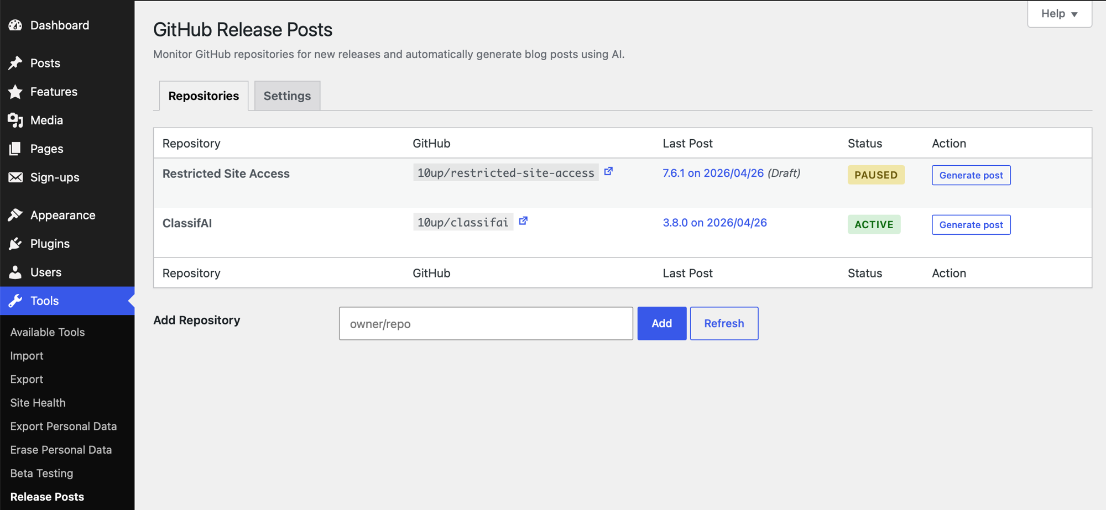The height and width of the screenshot is (510, 1106).
Task: Open Plugins menu label
Action: (50, 244)
